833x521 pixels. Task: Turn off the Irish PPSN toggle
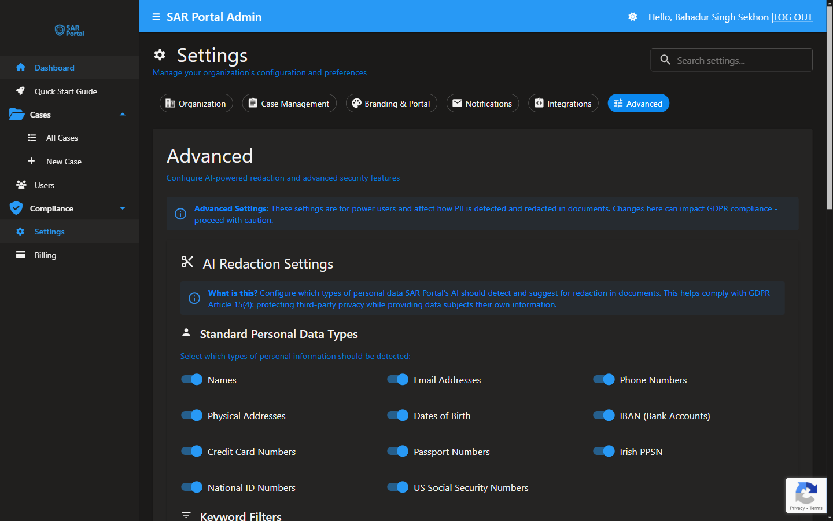tap(603, 451)
